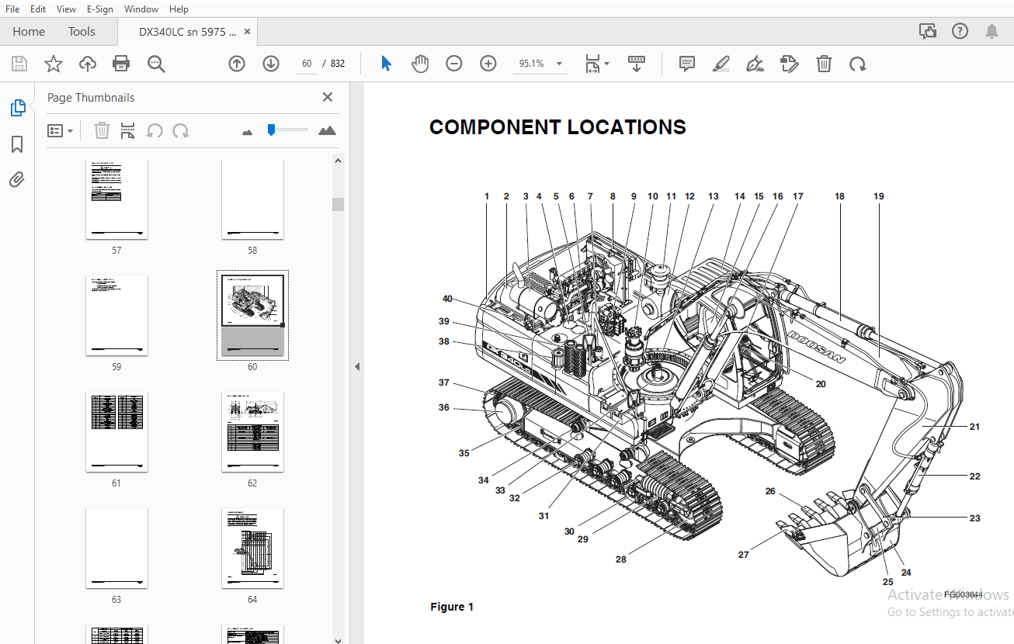Open the Help menu
Viewport: 1014px width, 644px height.
(x=179, y=9)
